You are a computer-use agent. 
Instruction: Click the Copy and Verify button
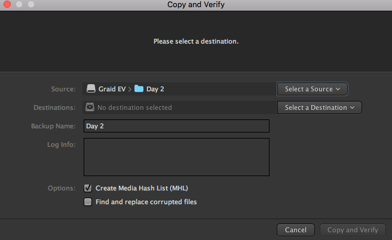click(353, 230)
